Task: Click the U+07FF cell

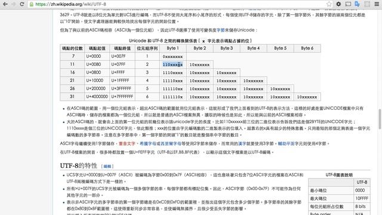Action: coord(122,64)
